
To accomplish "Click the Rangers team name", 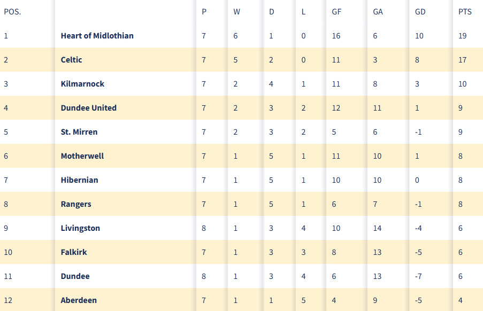I will 76,204.
